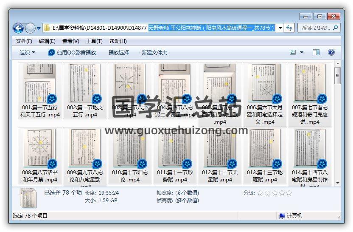Click the Forward navigation arrow button
The height and width of the screenshot is (232, 353).
pos(30,28)
